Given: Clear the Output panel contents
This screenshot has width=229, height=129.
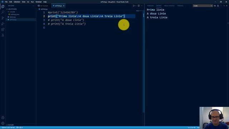Looking at the screenshot, I should [215, 6].
